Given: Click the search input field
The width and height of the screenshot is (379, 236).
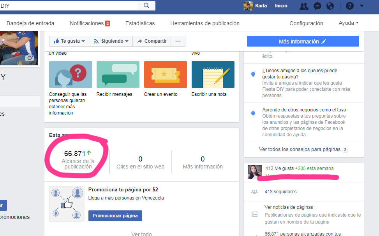Looking at the screenshot, I should [x=69, y=5].
